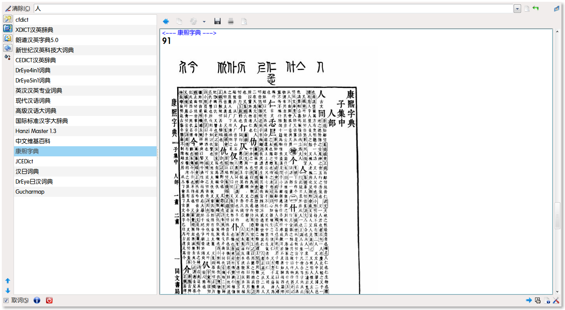The image size is (565, 310).
Task: Select Gucharmap in the dictionary list
Action: pyautogui.click(x=85, y=192)
